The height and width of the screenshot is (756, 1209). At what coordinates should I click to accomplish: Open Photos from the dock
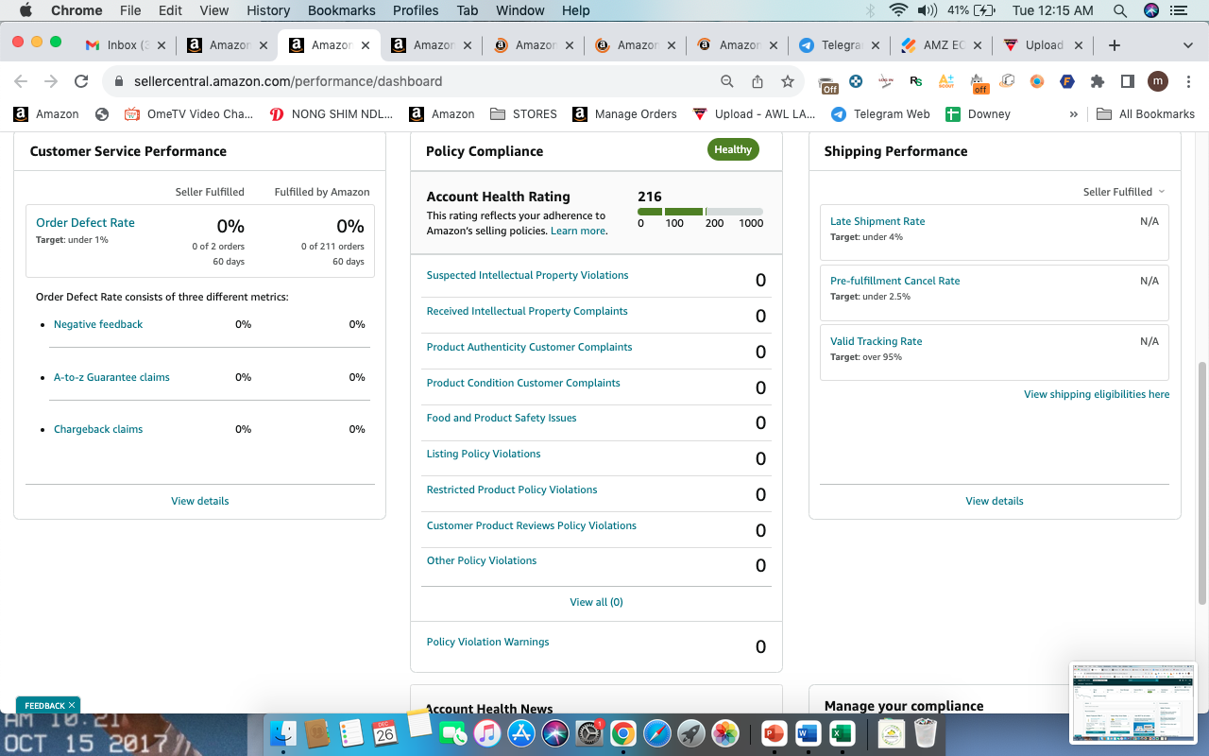(724, 733)
